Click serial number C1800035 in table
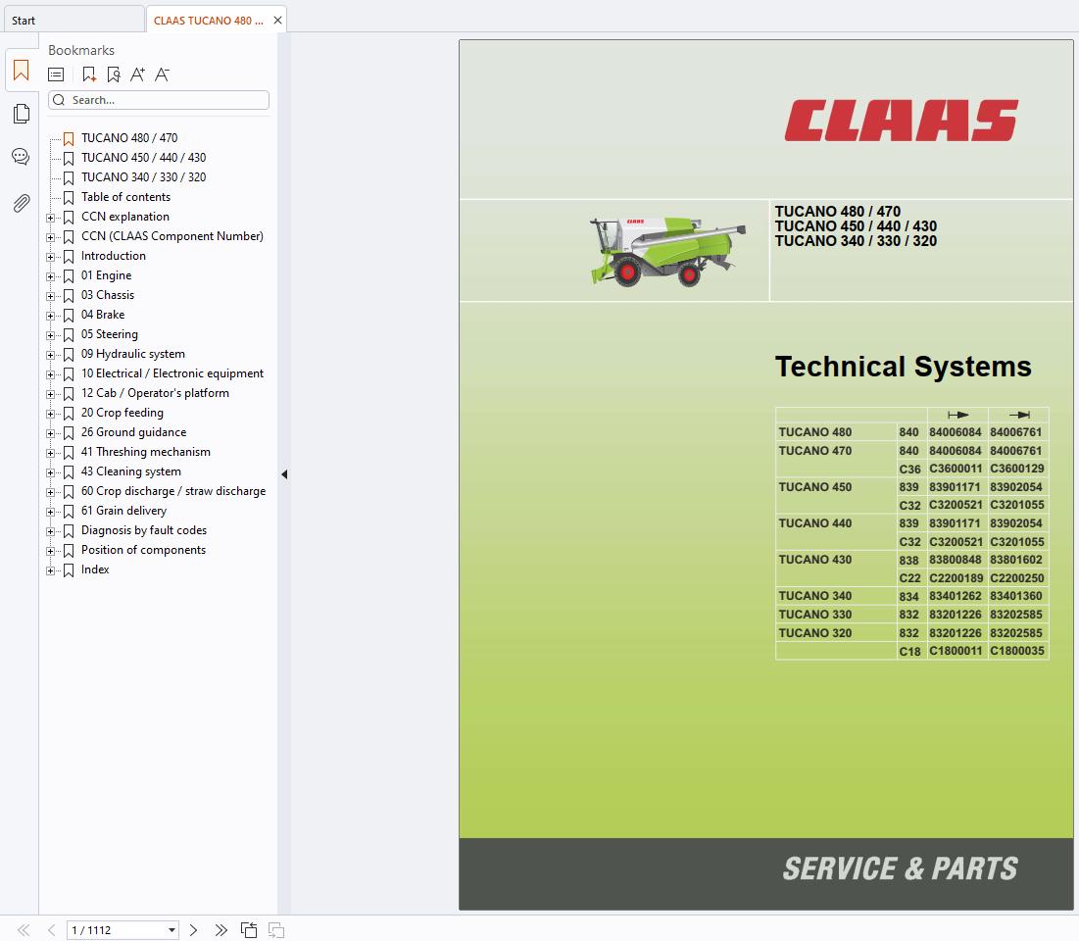 [x=1017, y=651]
